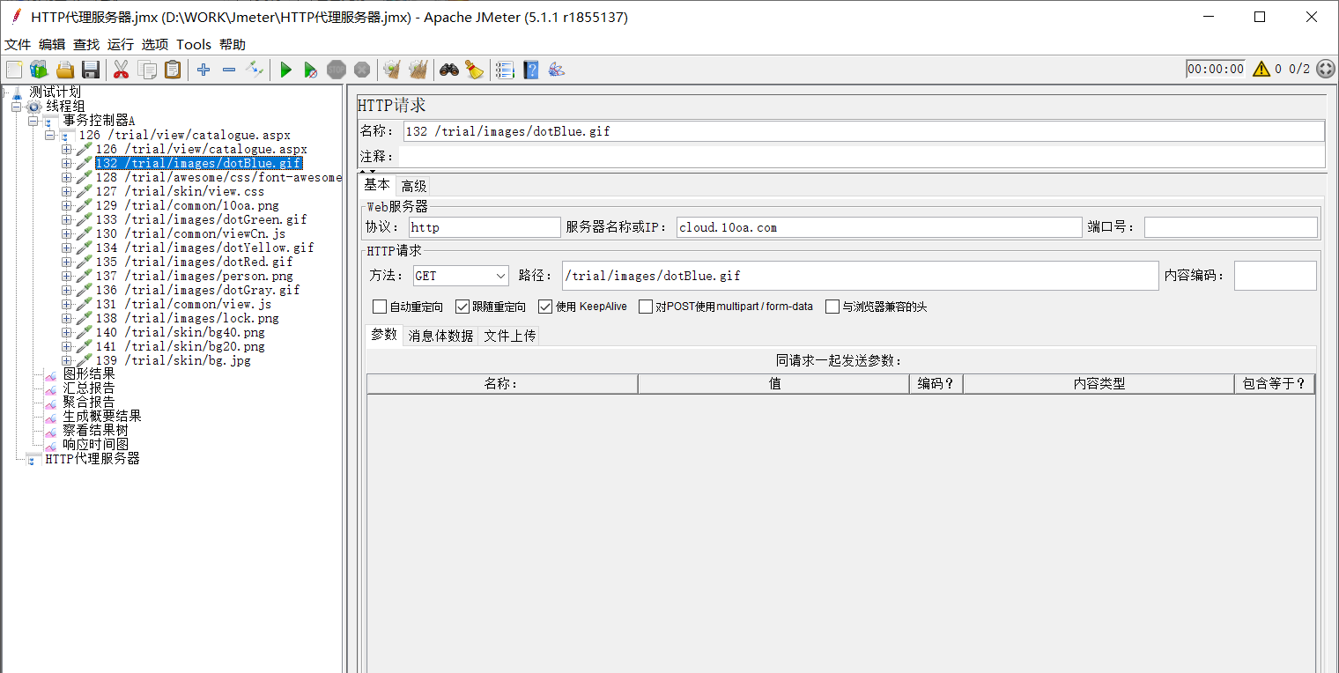
Task: Click the Reset Search yellow broom icon
Action: click(475, 70)
